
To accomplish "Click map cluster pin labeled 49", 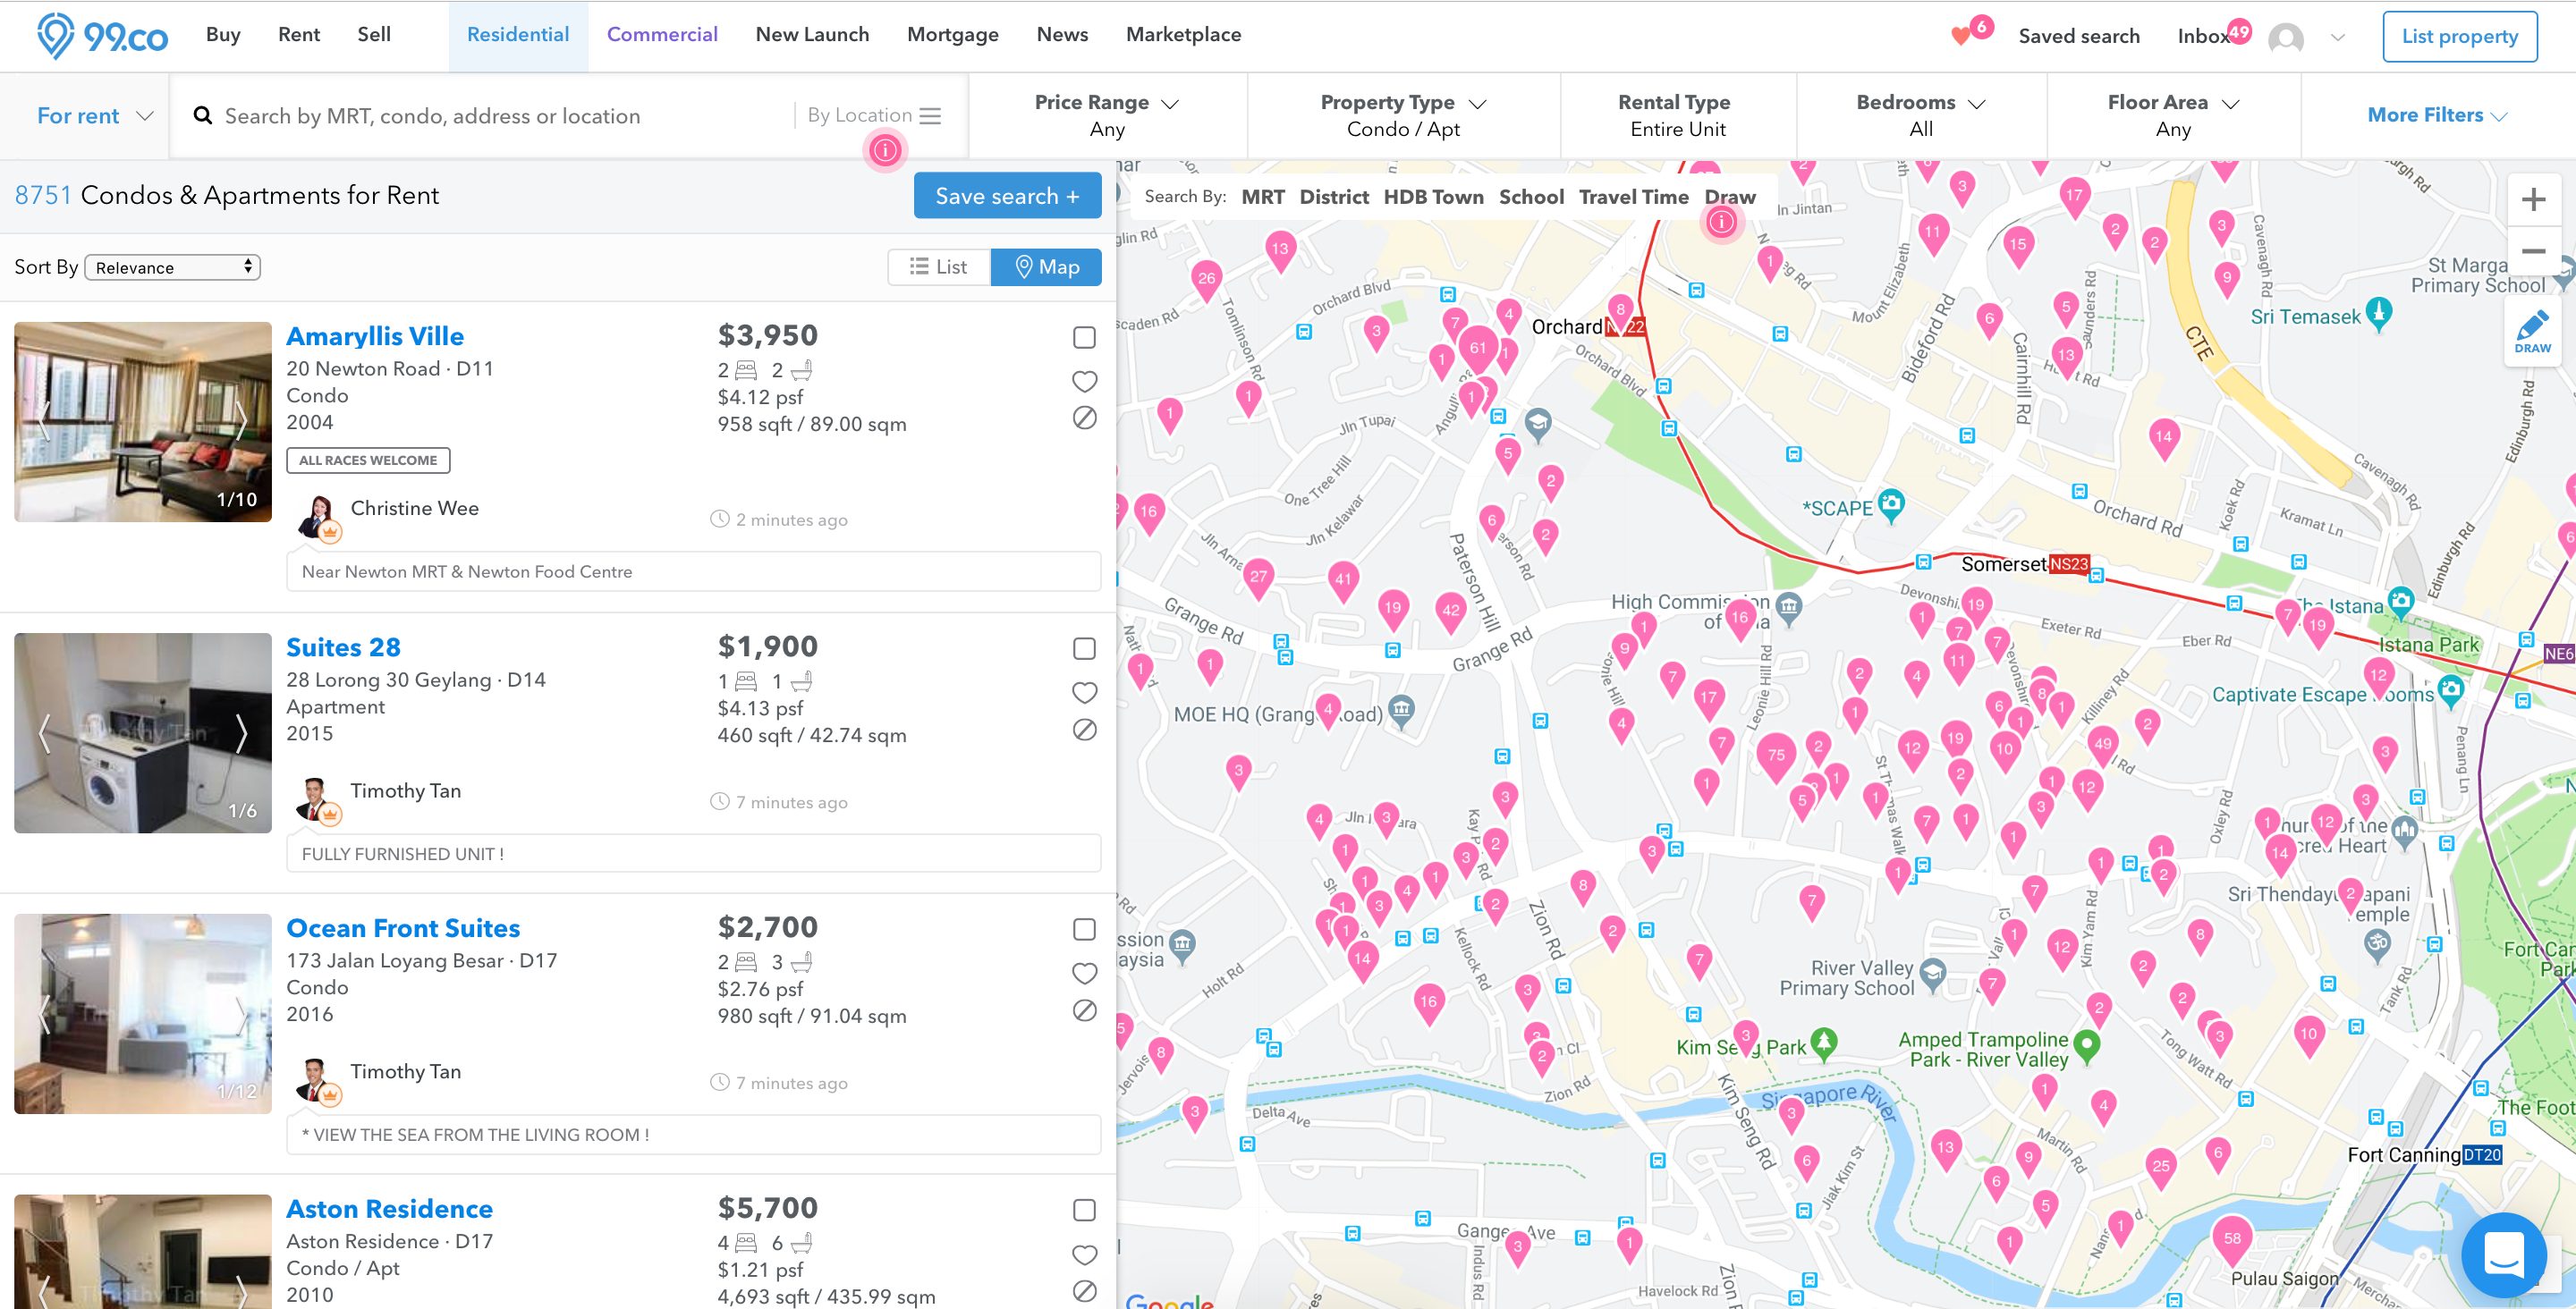I will tap(2102, 746).
